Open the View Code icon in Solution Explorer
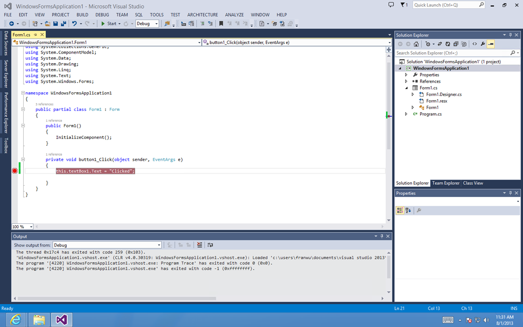Viewport: 523px width, 327px height. click(474, 44)
